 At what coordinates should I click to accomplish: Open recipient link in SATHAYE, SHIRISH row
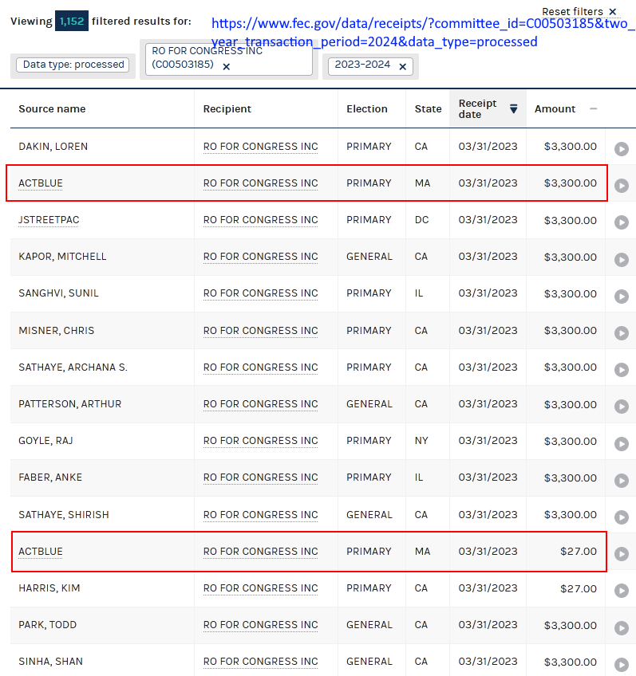[x=261, y=515]
